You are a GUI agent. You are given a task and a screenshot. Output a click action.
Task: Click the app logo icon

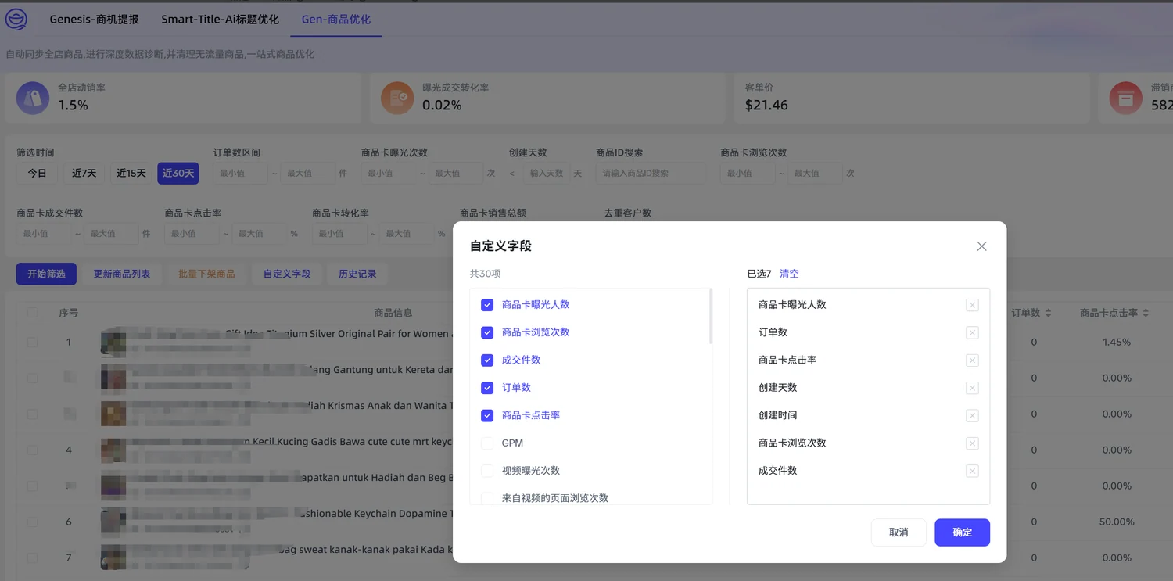[x=16, y=20]
